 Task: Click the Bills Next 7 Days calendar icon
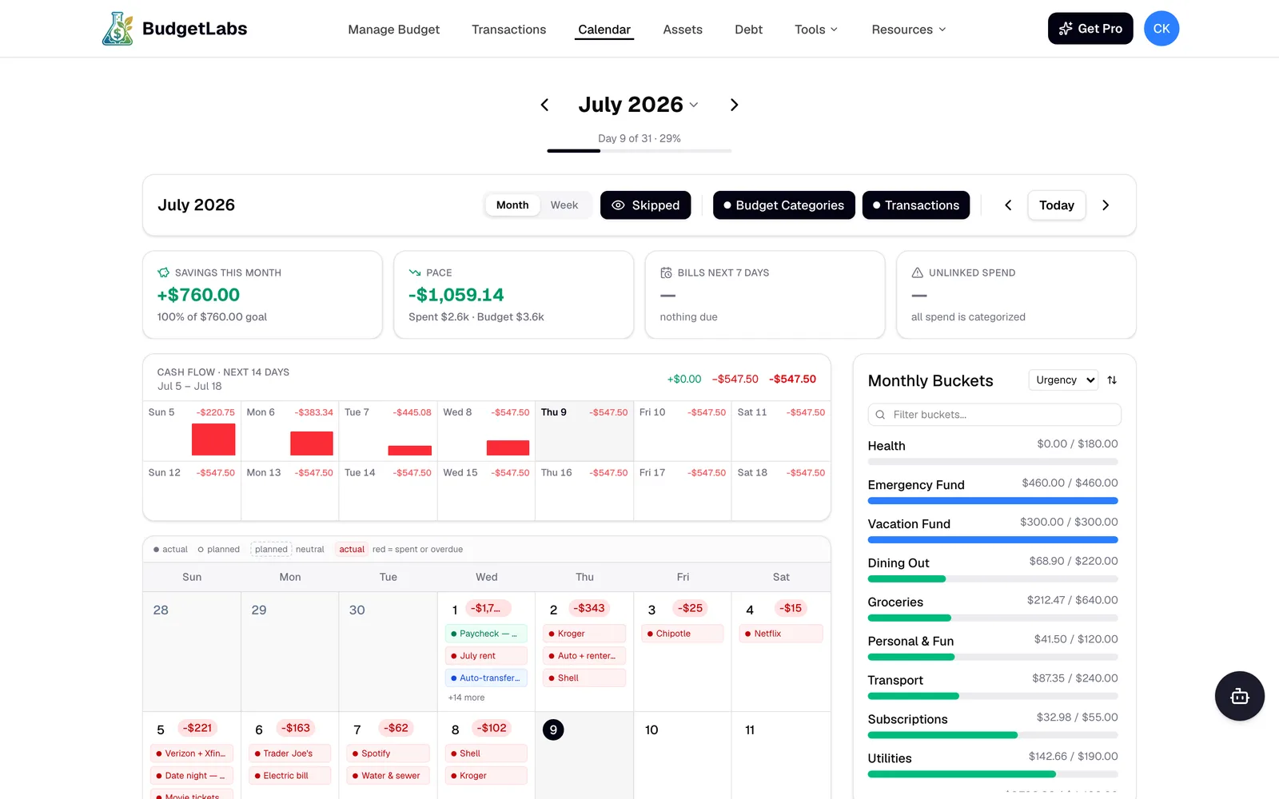pyautogui.click(x=666, y=272)
